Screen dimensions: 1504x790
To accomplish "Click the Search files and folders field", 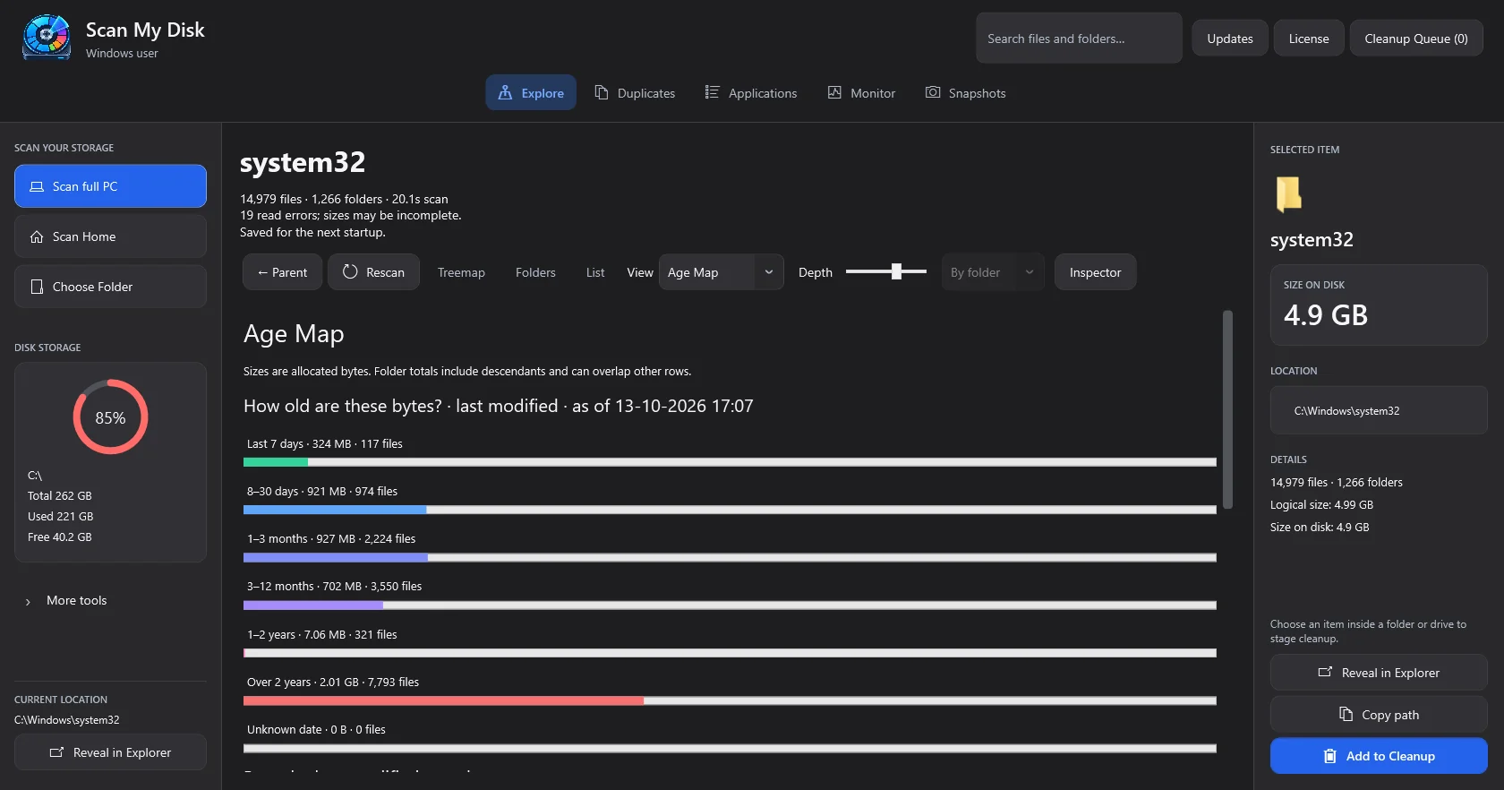I will point(1079,39).
